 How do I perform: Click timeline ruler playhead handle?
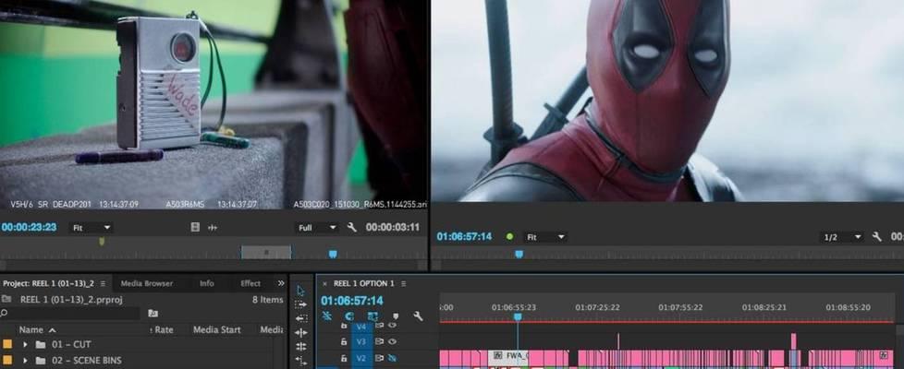(517, 316)
